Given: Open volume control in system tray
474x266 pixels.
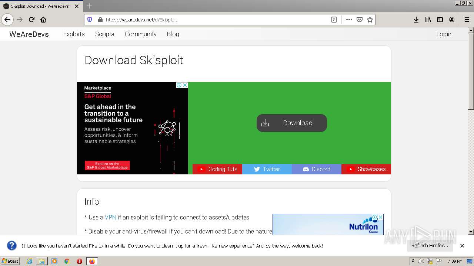Looking at the screenshot, I should tap(421, 261).
